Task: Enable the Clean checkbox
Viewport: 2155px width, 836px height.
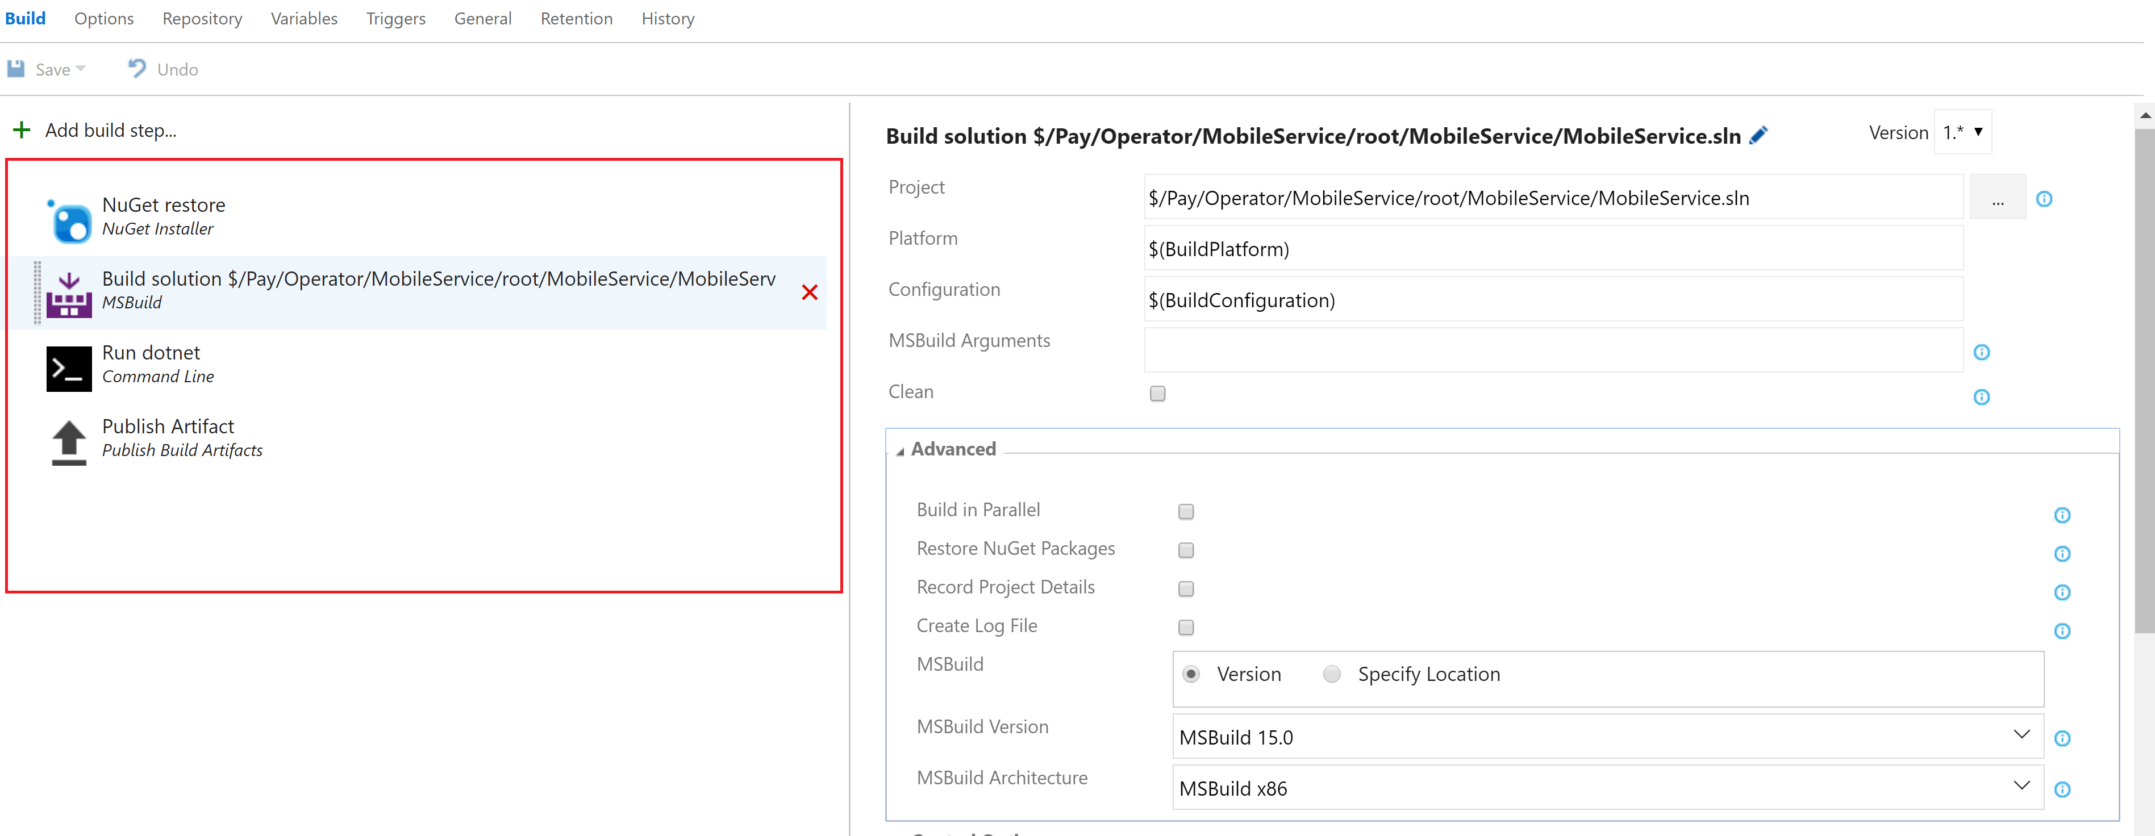Action: coord(1157,393)
